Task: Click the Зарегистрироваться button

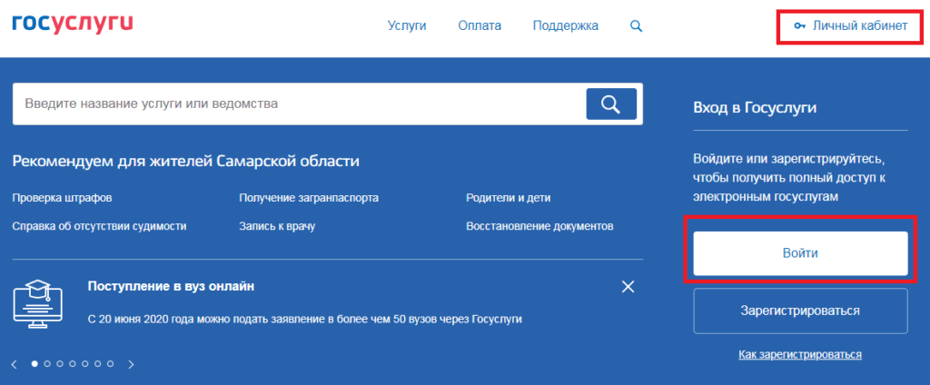Action: coord(800,311)
